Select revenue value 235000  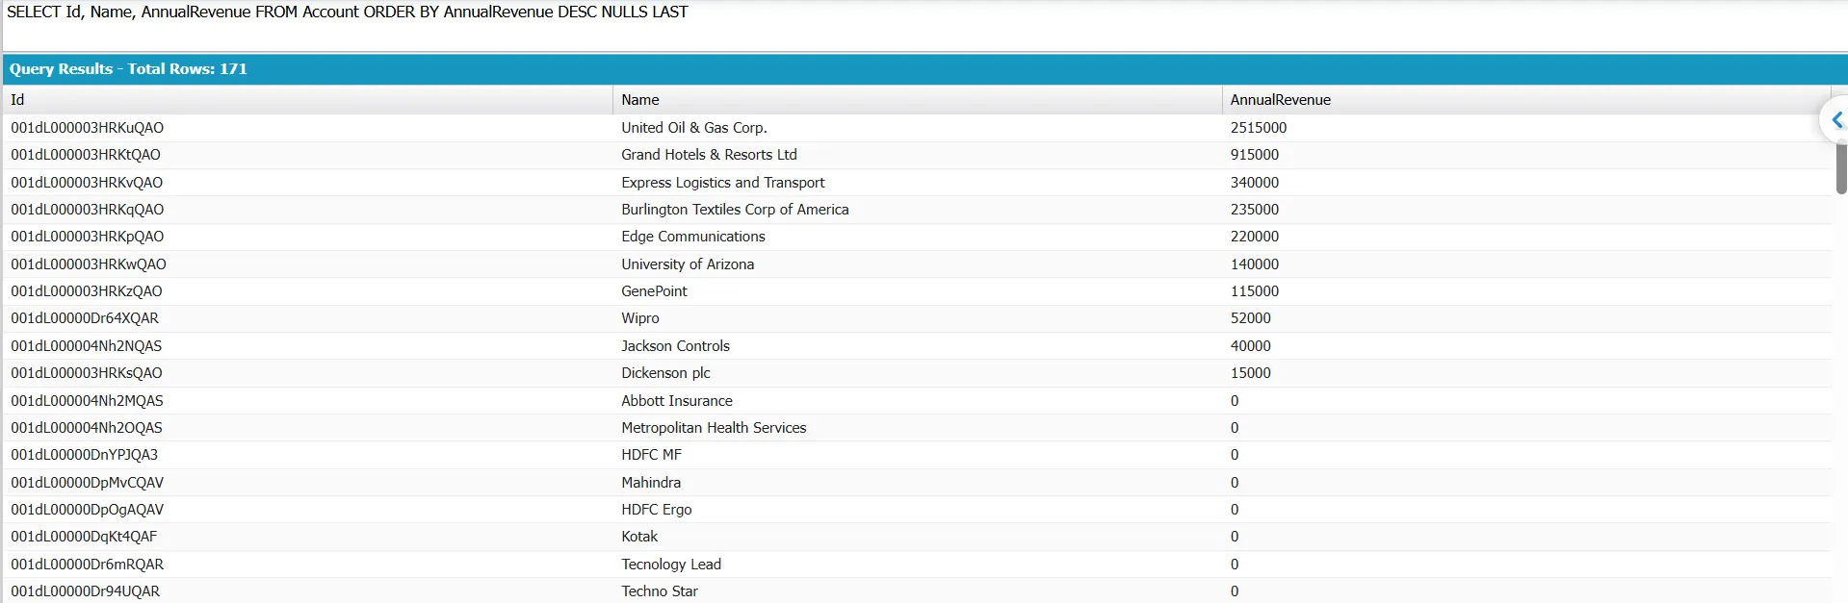(1255, 210)
